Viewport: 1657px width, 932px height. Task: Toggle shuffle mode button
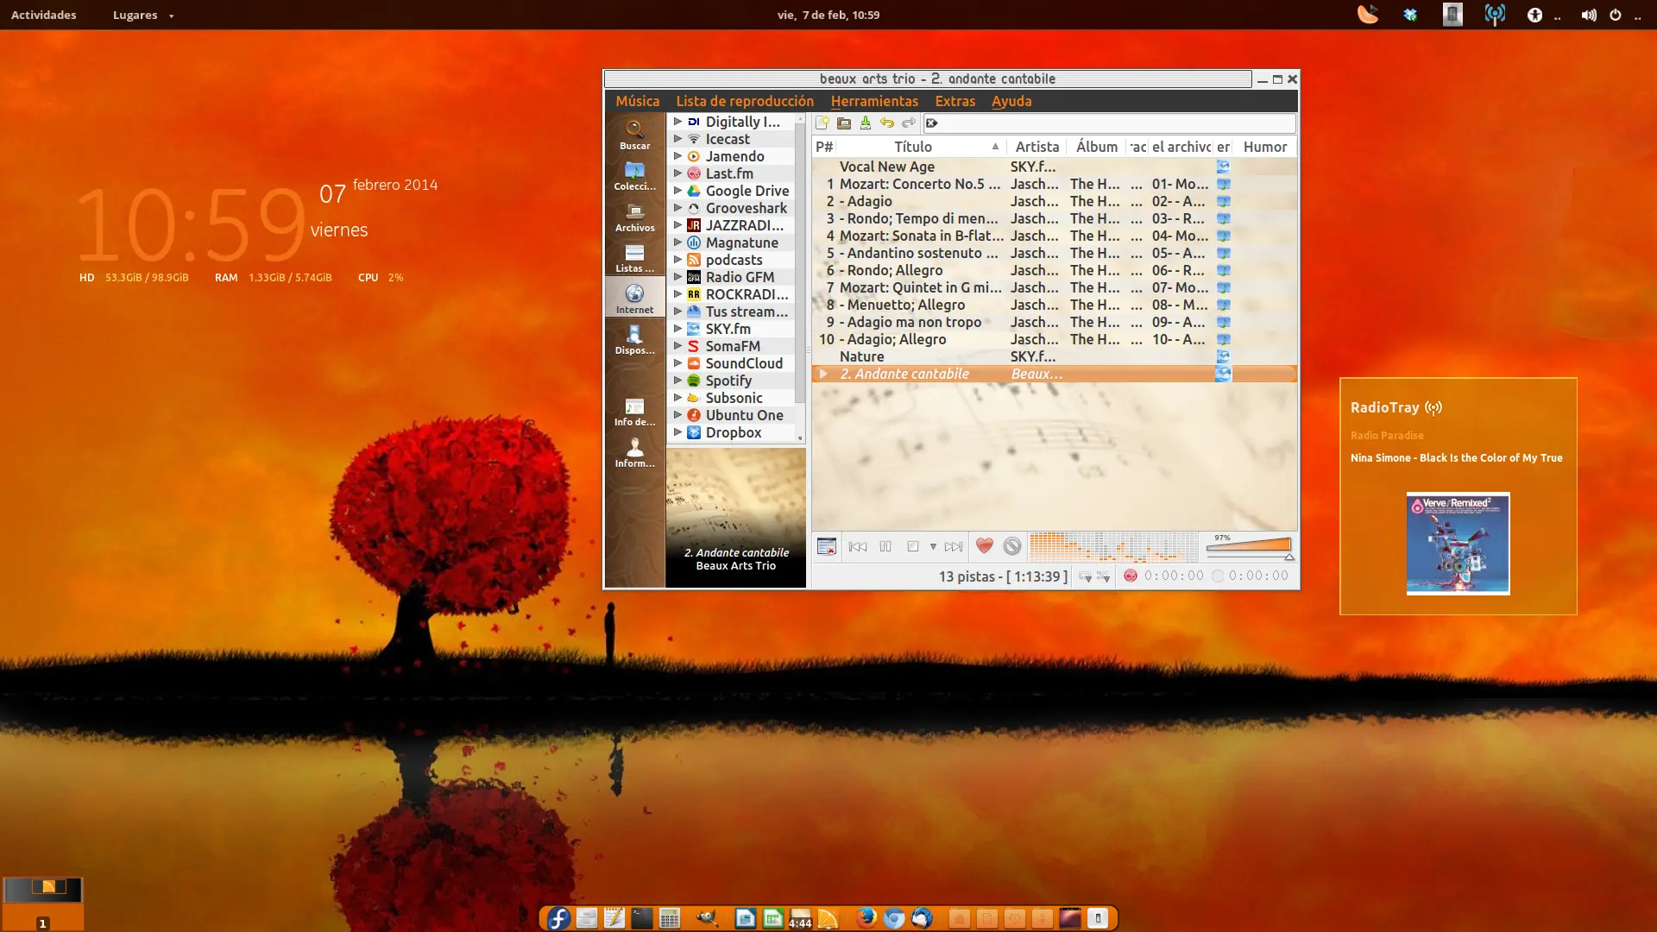(1104, 576)
